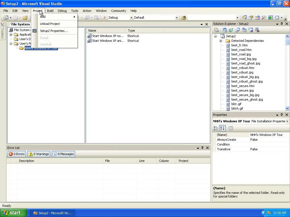Open the Action menu
The image size is (290, 217).
87,11
